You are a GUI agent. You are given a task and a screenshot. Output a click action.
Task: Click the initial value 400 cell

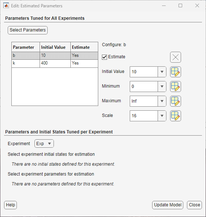55,63
